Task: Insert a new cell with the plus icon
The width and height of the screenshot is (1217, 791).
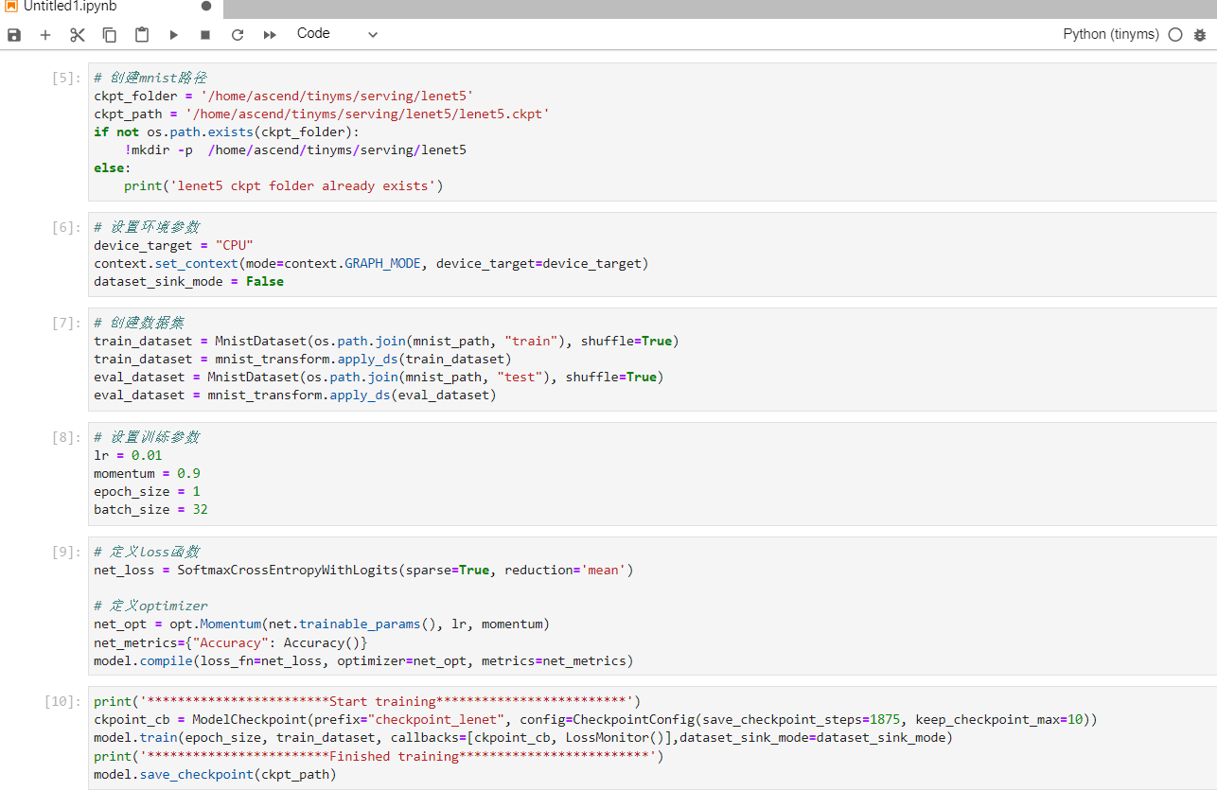Action: coord(45,35)
